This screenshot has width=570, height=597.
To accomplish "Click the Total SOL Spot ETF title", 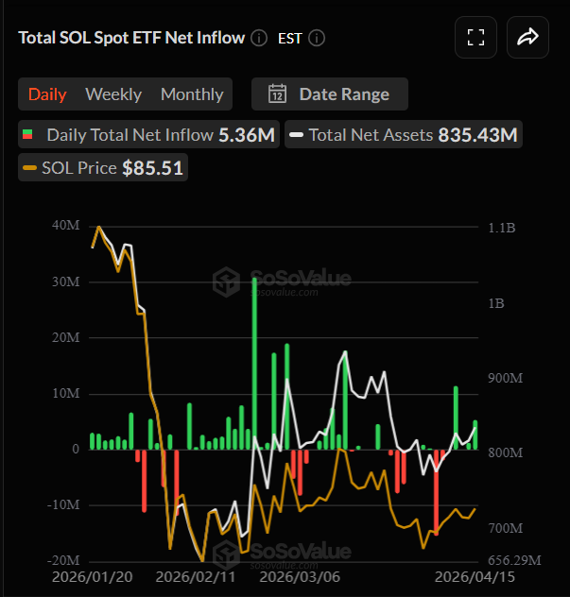I will pyautogui.click(x=131, y=38).
